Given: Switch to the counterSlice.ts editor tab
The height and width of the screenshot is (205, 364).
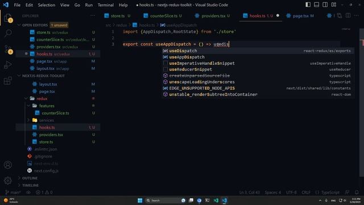Looking at the screenshot, I should 163,16.
